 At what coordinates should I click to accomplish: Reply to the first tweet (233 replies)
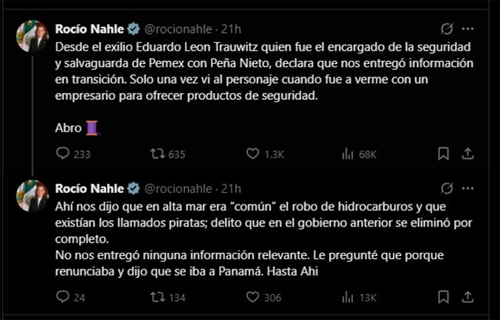(62, 154)
